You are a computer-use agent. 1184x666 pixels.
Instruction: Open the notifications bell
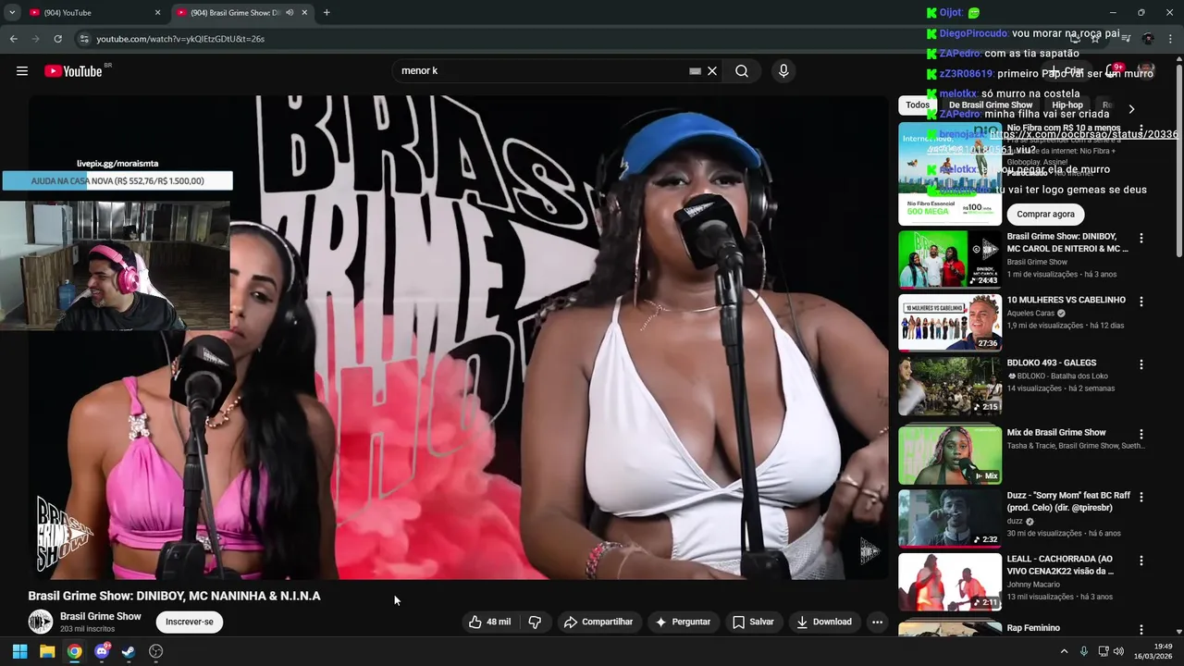(1113, 71)
